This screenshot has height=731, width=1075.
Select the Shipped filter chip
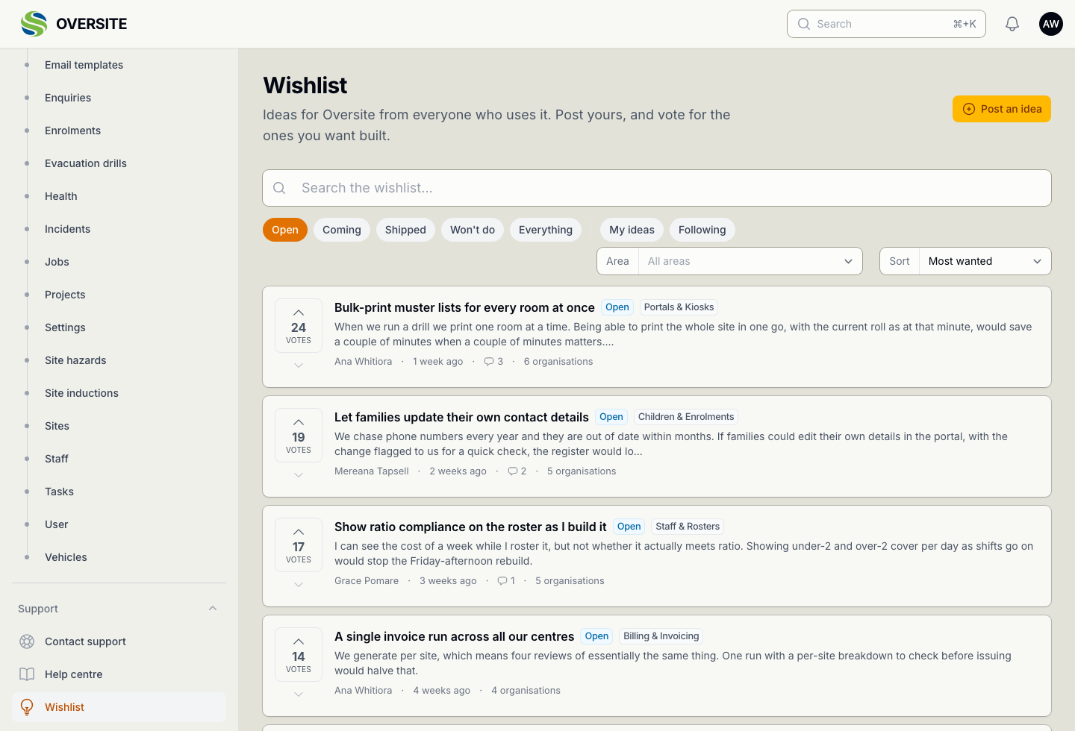click(x=405, y=230)
